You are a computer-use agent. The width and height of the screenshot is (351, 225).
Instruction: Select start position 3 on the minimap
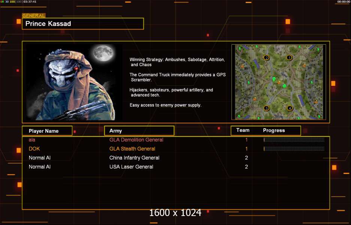pyautogui.click(x=266, y=108)
